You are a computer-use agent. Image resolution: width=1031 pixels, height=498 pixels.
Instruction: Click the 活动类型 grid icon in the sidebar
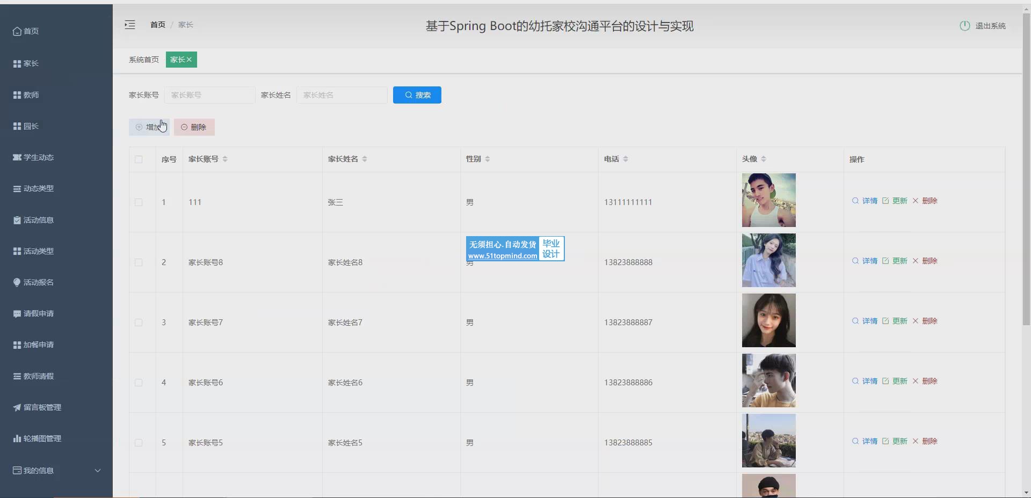point(17,251)
